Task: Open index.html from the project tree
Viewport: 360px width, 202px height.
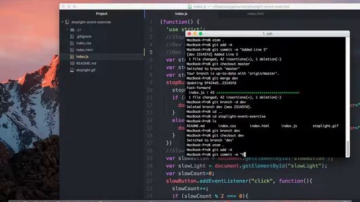Action: click(84, 50)
